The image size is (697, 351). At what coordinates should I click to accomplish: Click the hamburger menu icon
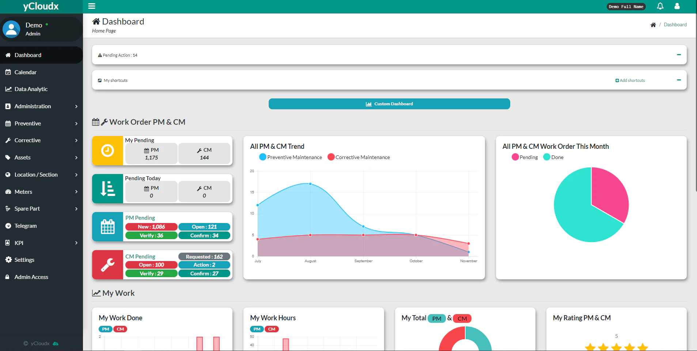click(92, 6)
